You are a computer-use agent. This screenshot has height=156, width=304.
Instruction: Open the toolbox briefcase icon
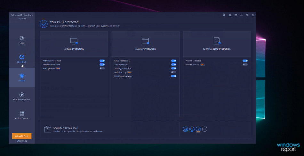coord(230,15)
